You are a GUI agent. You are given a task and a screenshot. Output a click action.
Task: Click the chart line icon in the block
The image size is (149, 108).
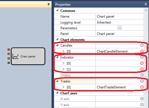click(x=15, y=56)
